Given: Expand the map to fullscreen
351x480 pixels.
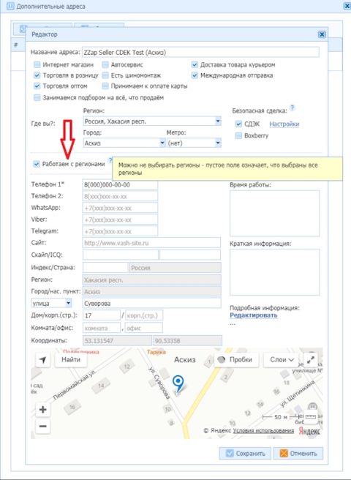Looking at the screenshot, I should tap(311, 360).
